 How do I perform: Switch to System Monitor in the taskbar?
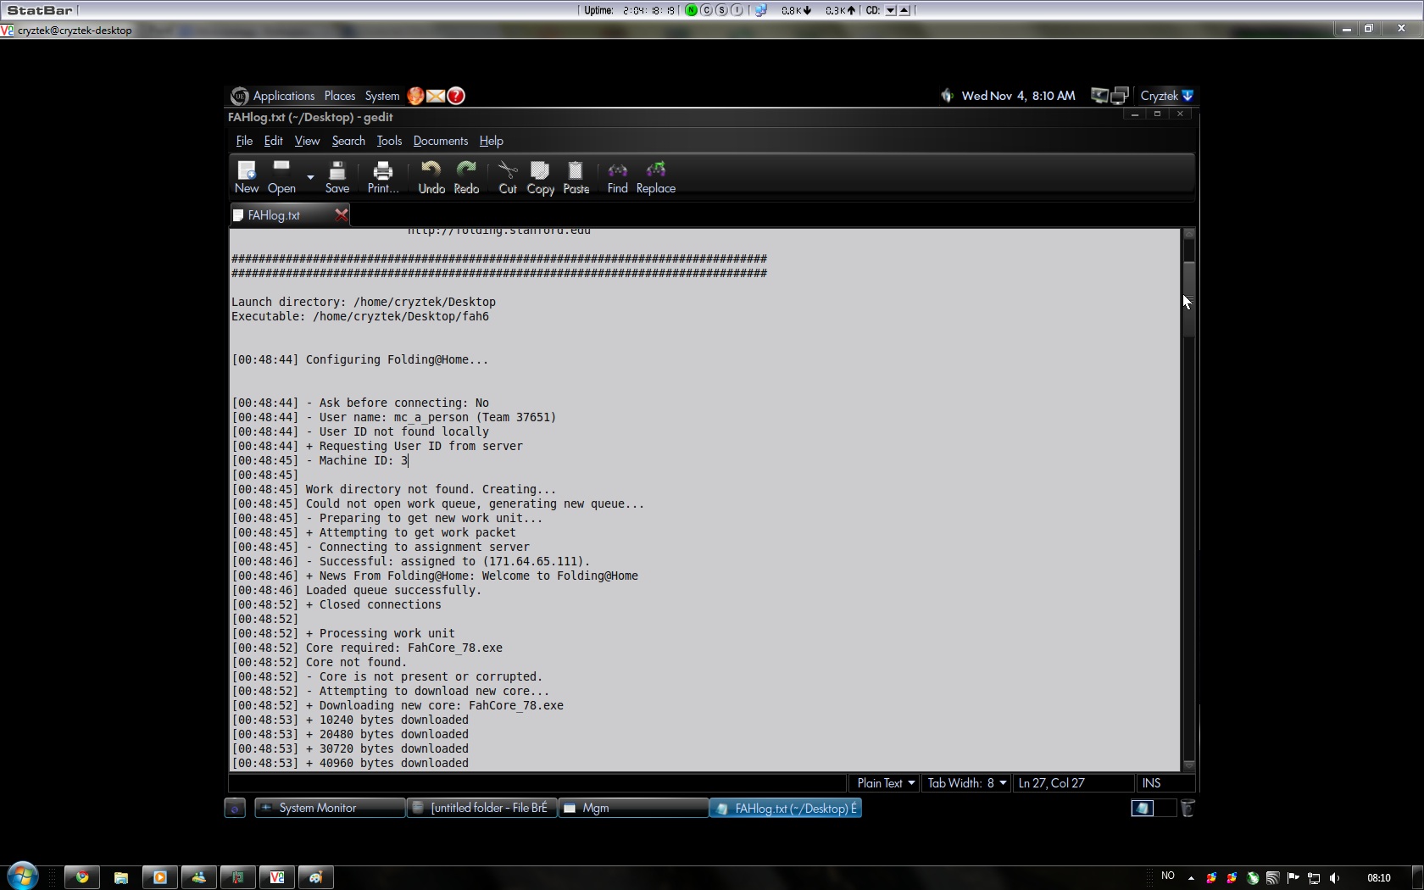(x=330, y=809)
